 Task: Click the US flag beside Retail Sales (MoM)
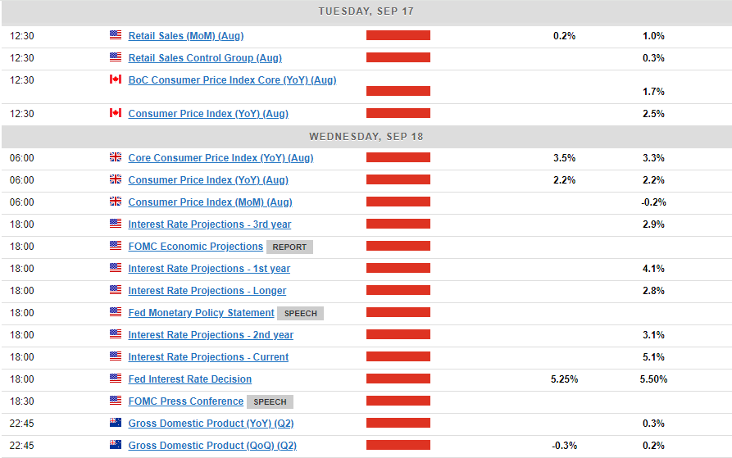tap(116, 35)
